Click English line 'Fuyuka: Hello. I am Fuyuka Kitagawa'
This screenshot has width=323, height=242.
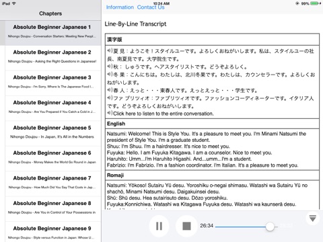189,153
